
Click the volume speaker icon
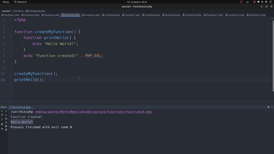(x=262, y=2)
